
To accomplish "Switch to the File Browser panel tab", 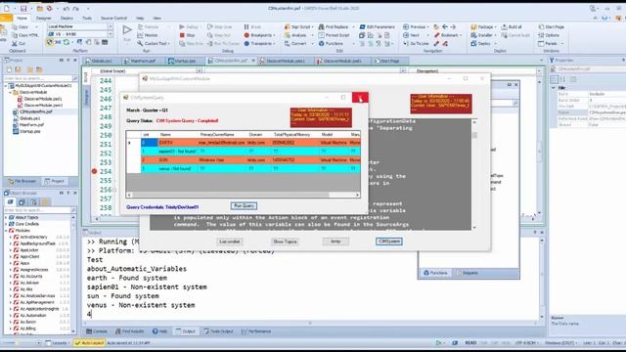I will pyautogui.click(x=22, y=181).
